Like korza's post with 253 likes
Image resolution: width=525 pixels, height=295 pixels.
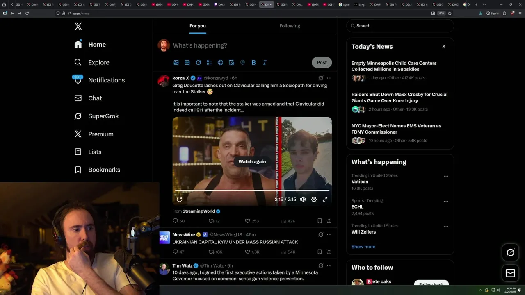click(x=251, y=221)
